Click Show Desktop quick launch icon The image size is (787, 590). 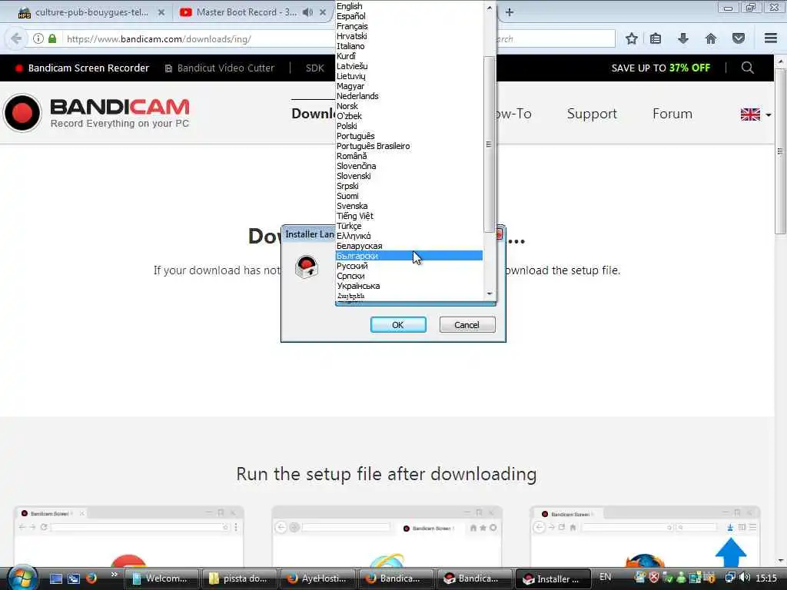55,578
